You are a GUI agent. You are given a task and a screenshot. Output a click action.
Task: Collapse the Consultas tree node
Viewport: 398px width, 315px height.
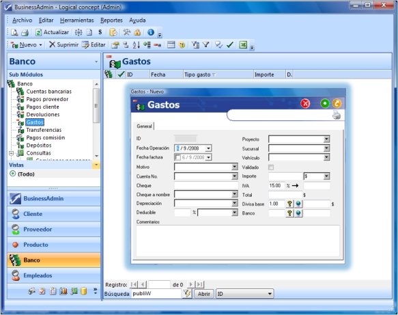pyautogui.click(x=11, y=153)
